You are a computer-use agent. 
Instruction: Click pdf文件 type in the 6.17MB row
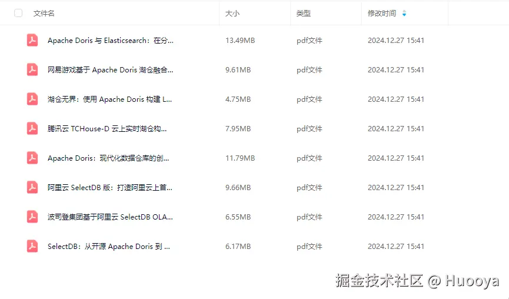point(310,247)
